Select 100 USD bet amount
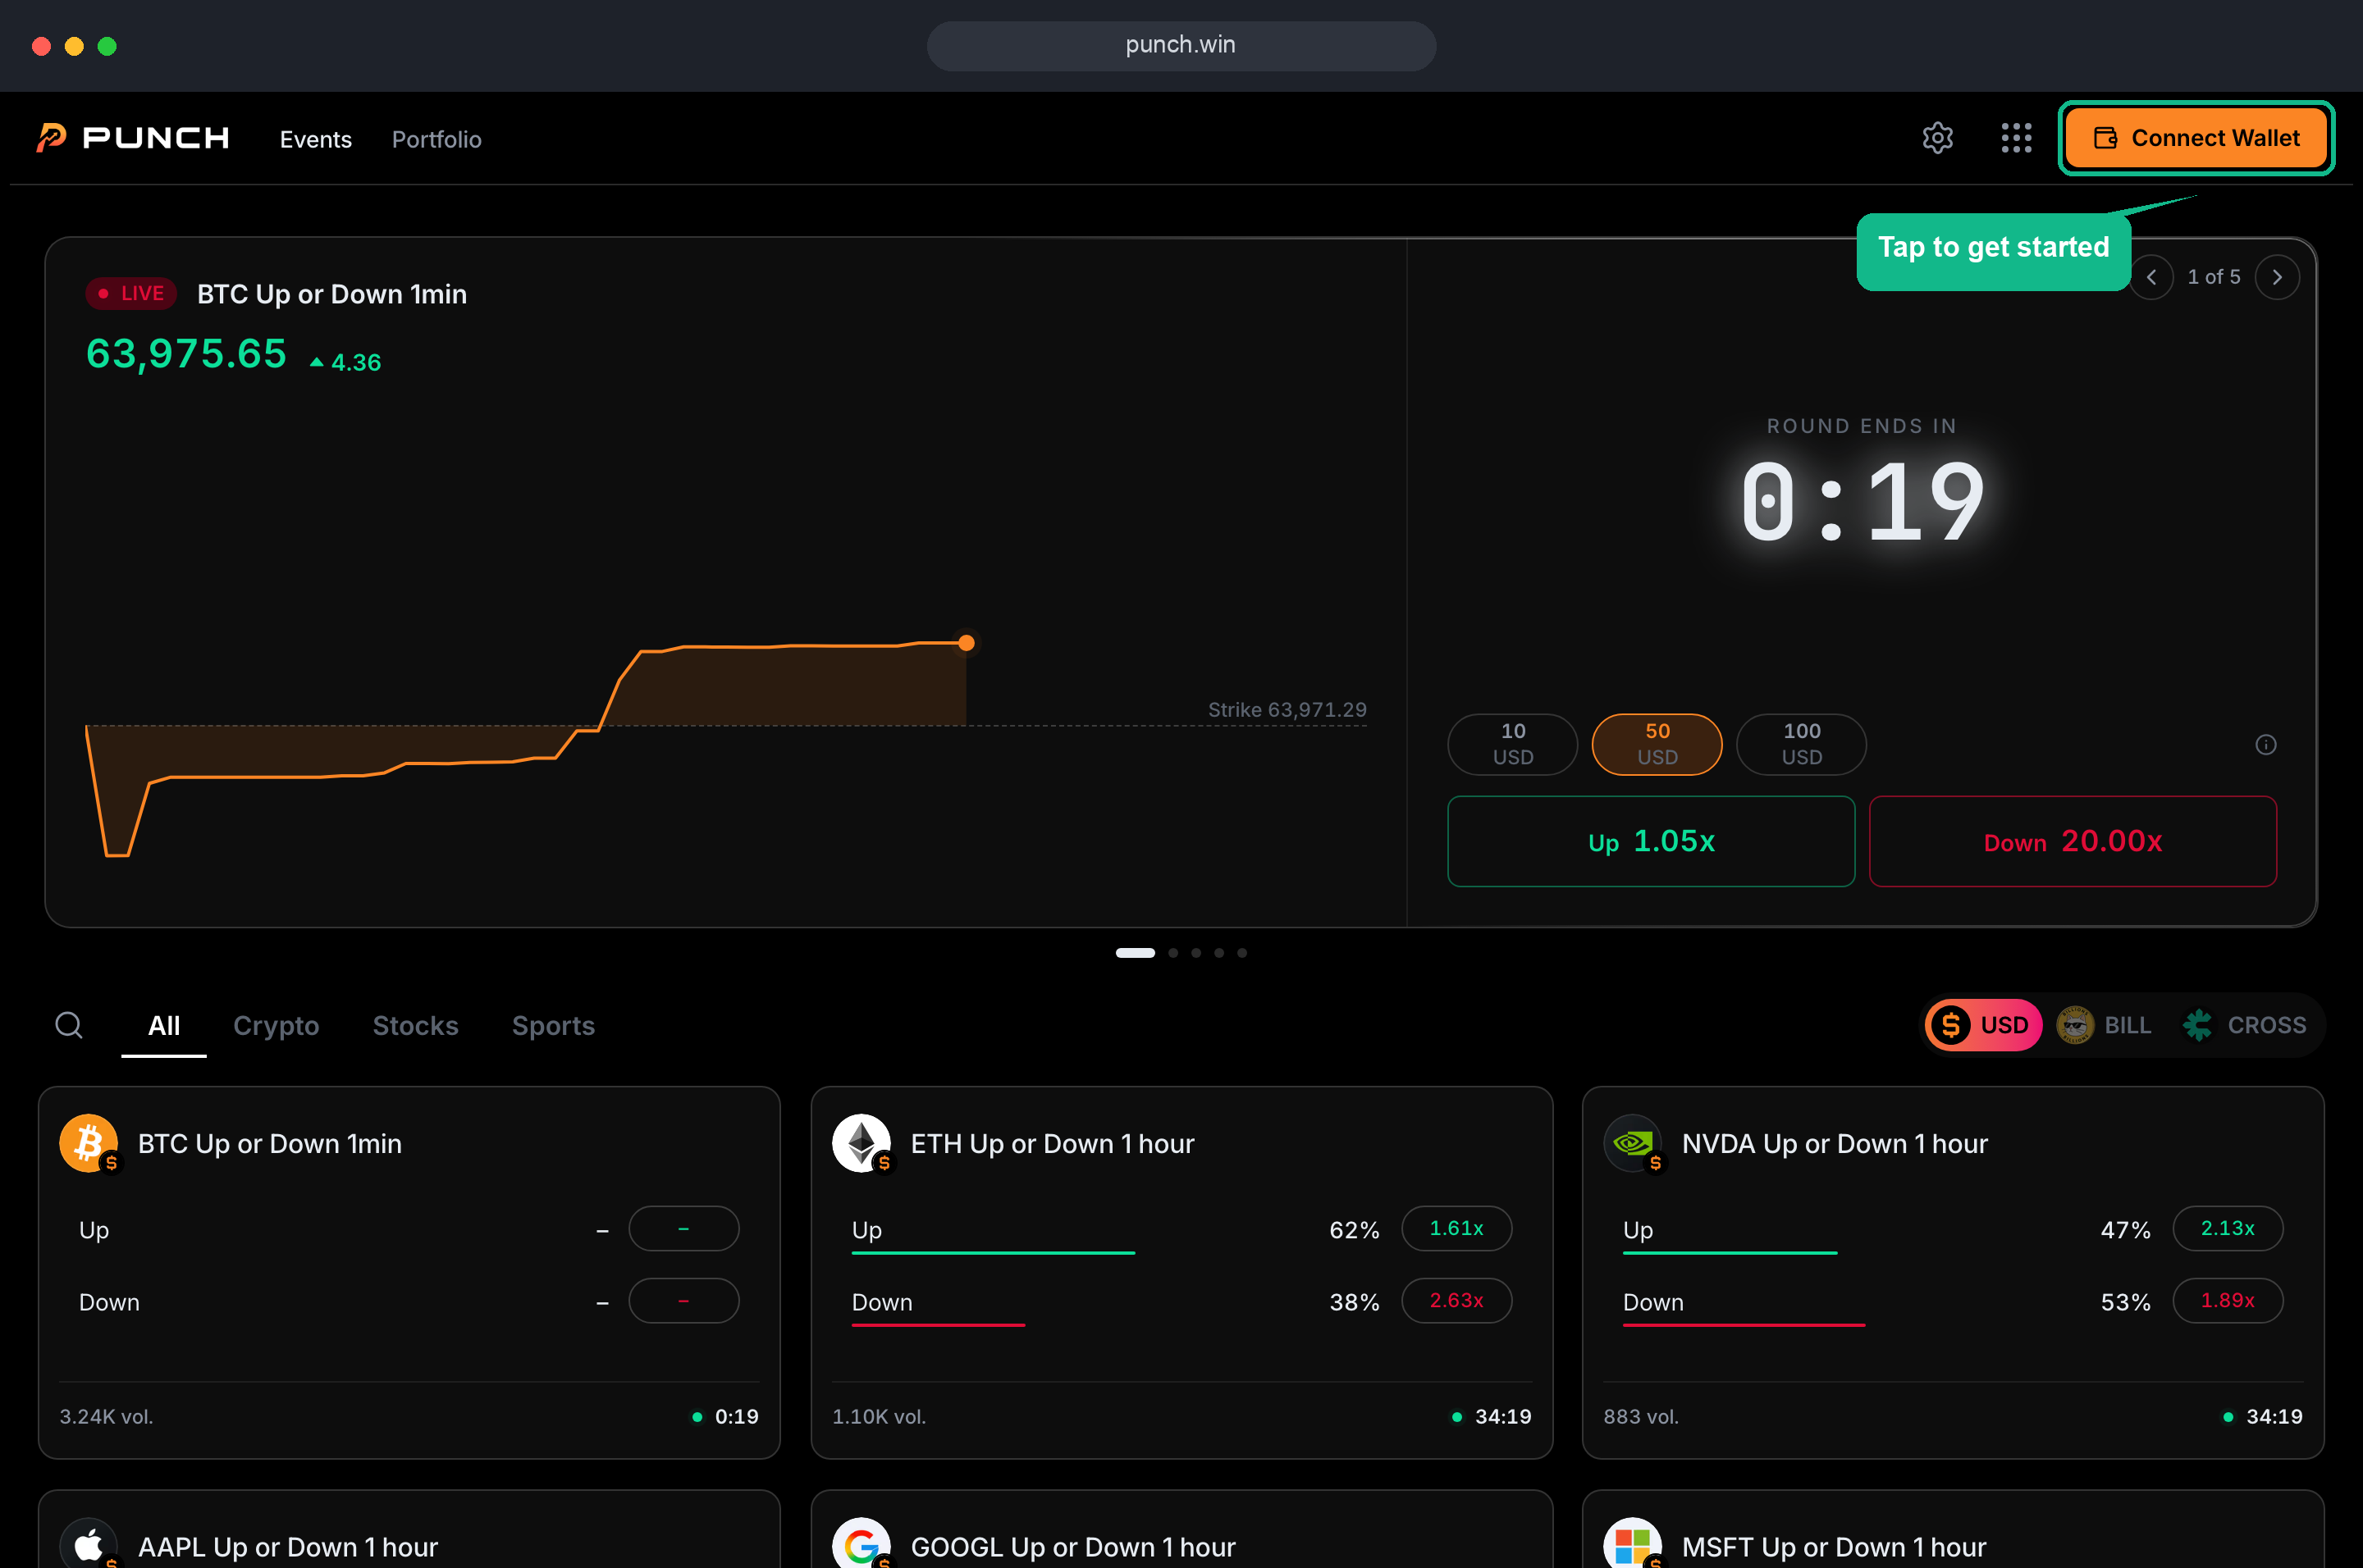 click(x=1801, y=744)
